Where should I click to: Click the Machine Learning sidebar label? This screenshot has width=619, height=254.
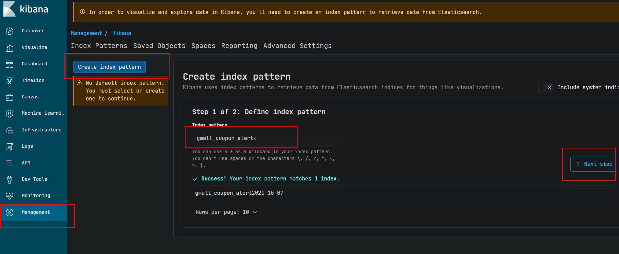(43, 113)
